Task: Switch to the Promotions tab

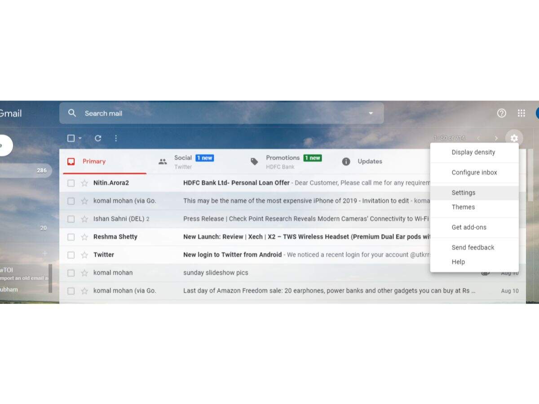Action: pos(283,162)
